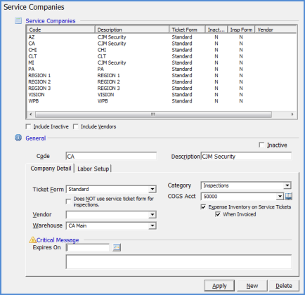Enable the Include Inactive checkbox
Viewport: 305px width, 295px height.
click(28, 126)
